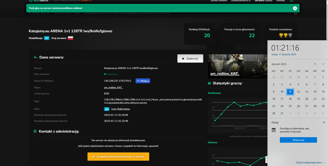Open month picker via styczeń 2023 header
The height and width of the screenshot is (166, 328).
[x=279, y=64]
